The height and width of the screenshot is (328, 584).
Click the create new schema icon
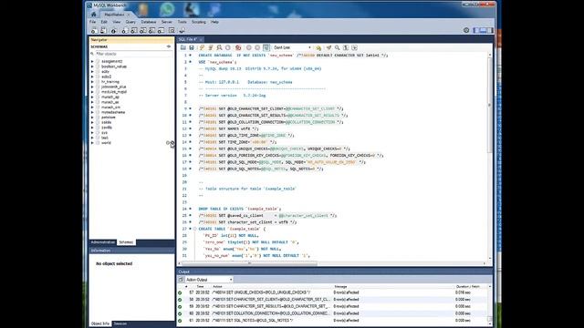tap(125, 30)
